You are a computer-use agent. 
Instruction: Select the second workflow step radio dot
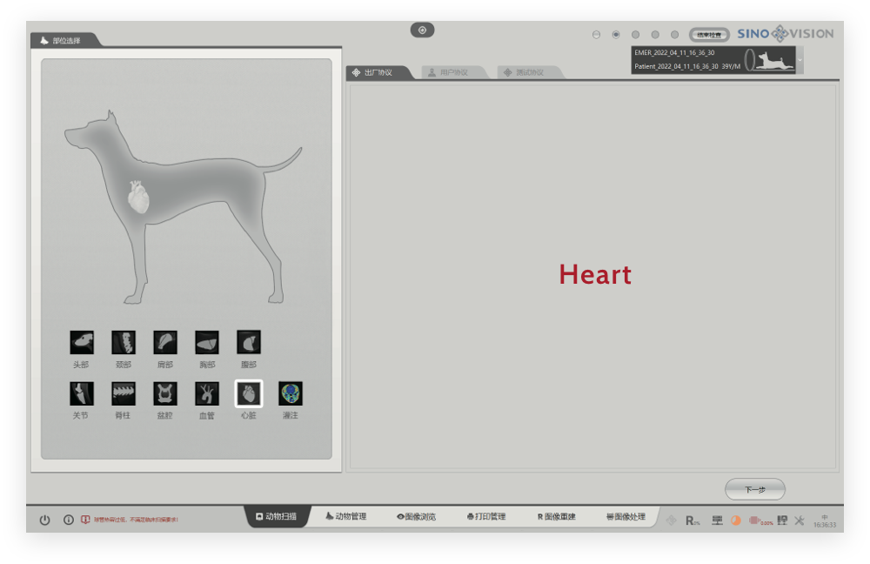pos(616,35)
